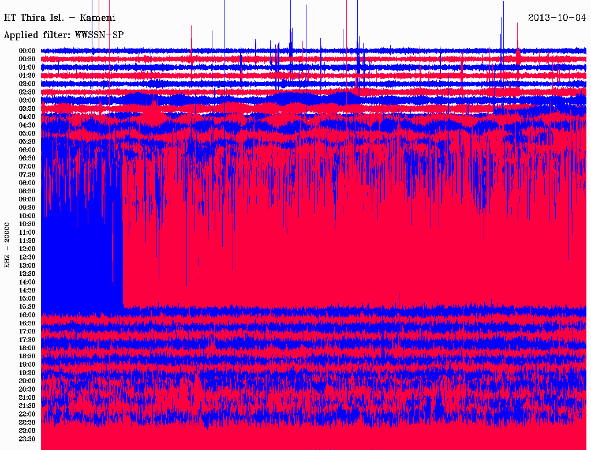The height and width of the screenshot is (450, 591).
Task: Click the time label '11:00'
Action: point(27,232)
